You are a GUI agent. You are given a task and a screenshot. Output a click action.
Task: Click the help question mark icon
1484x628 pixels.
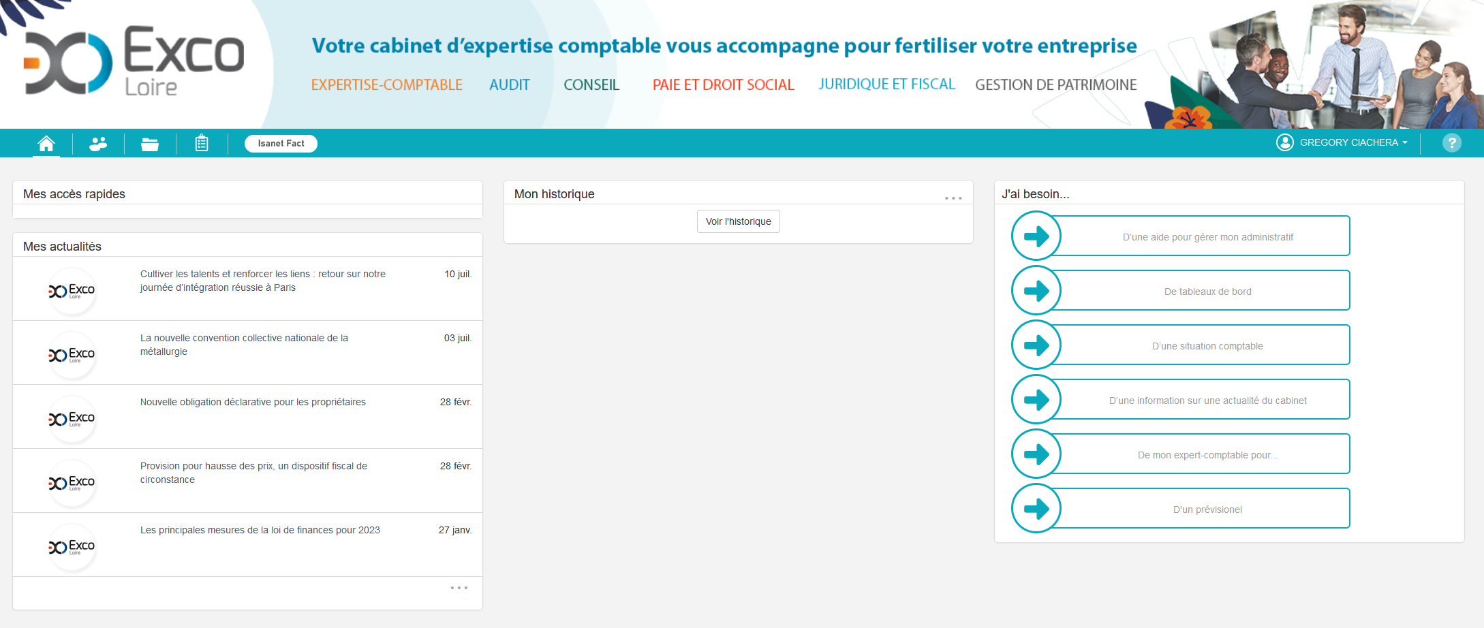[x=1451, y=143]
